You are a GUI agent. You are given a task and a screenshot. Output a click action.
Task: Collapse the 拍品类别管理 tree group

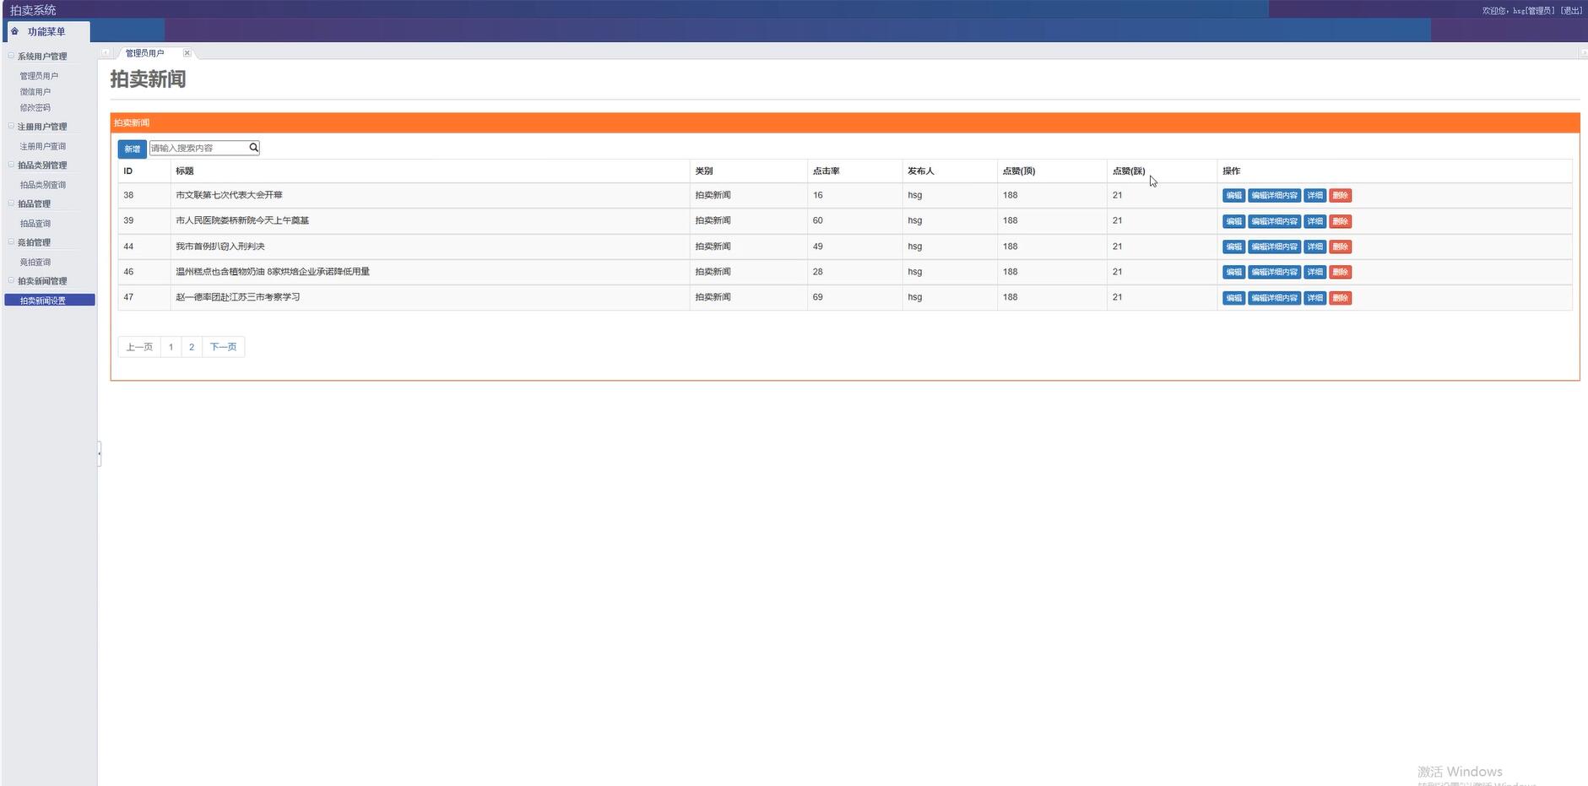(x=11, y=165)
